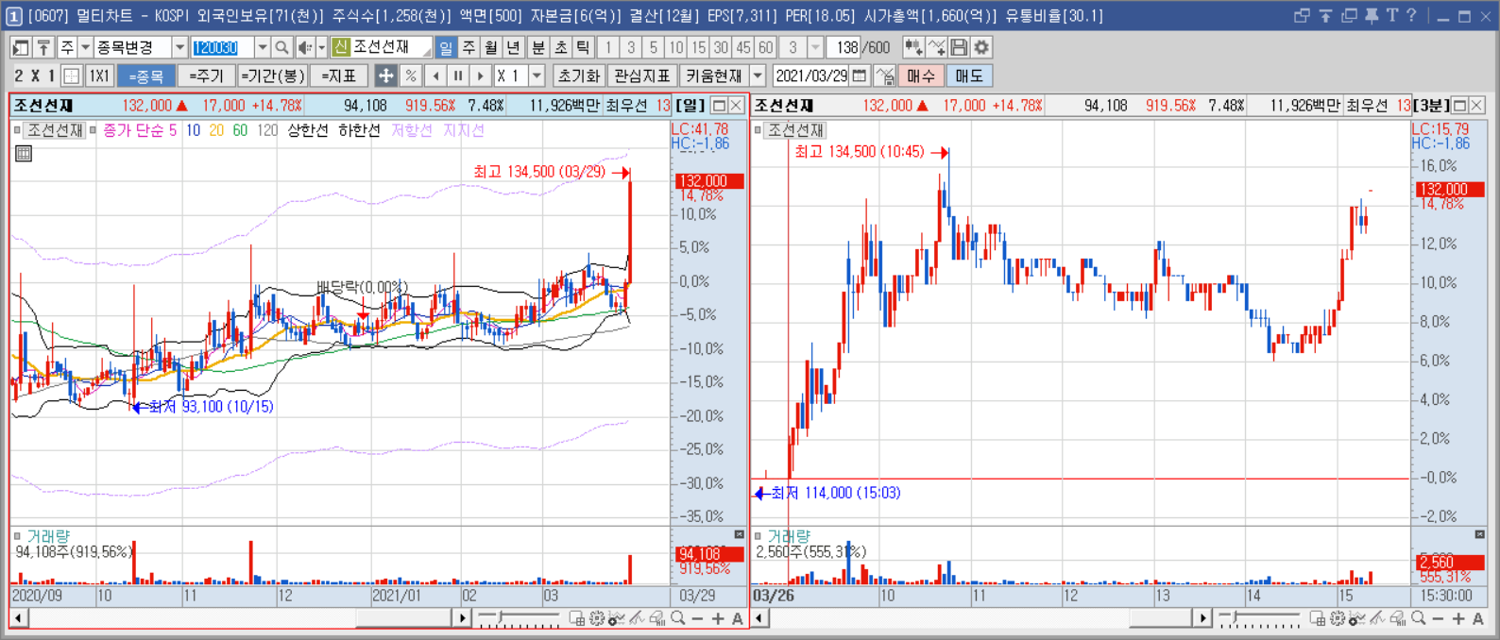
Task: Open data table icon in left chart
Action: tap(24, 153)
